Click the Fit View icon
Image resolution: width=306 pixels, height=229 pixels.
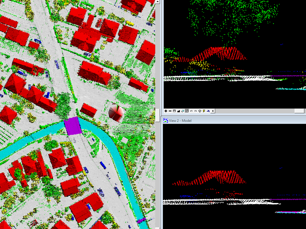point(179,111)
